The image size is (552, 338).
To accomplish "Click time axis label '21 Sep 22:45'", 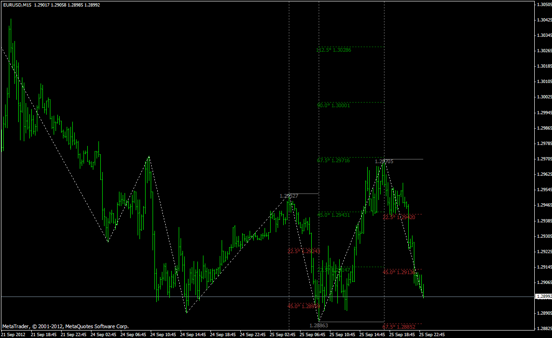I will coord(74,334).
